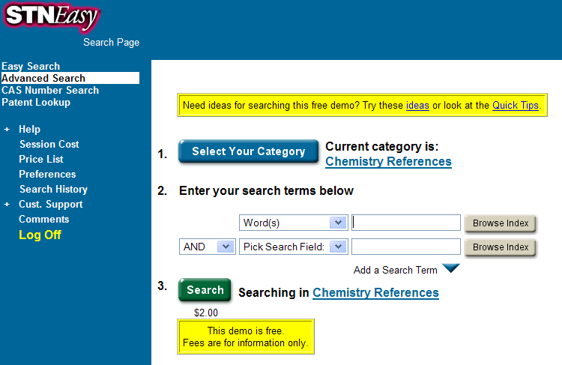The height and width of the screenshot is (365, 562).
Task: Select Advanced Search in sidebar
Action: pos(43,78)
